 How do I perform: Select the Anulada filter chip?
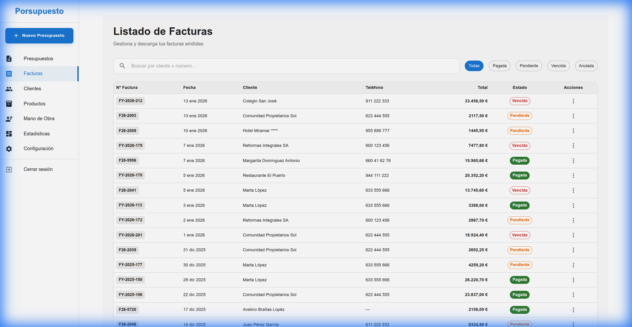tap(586, 66)
